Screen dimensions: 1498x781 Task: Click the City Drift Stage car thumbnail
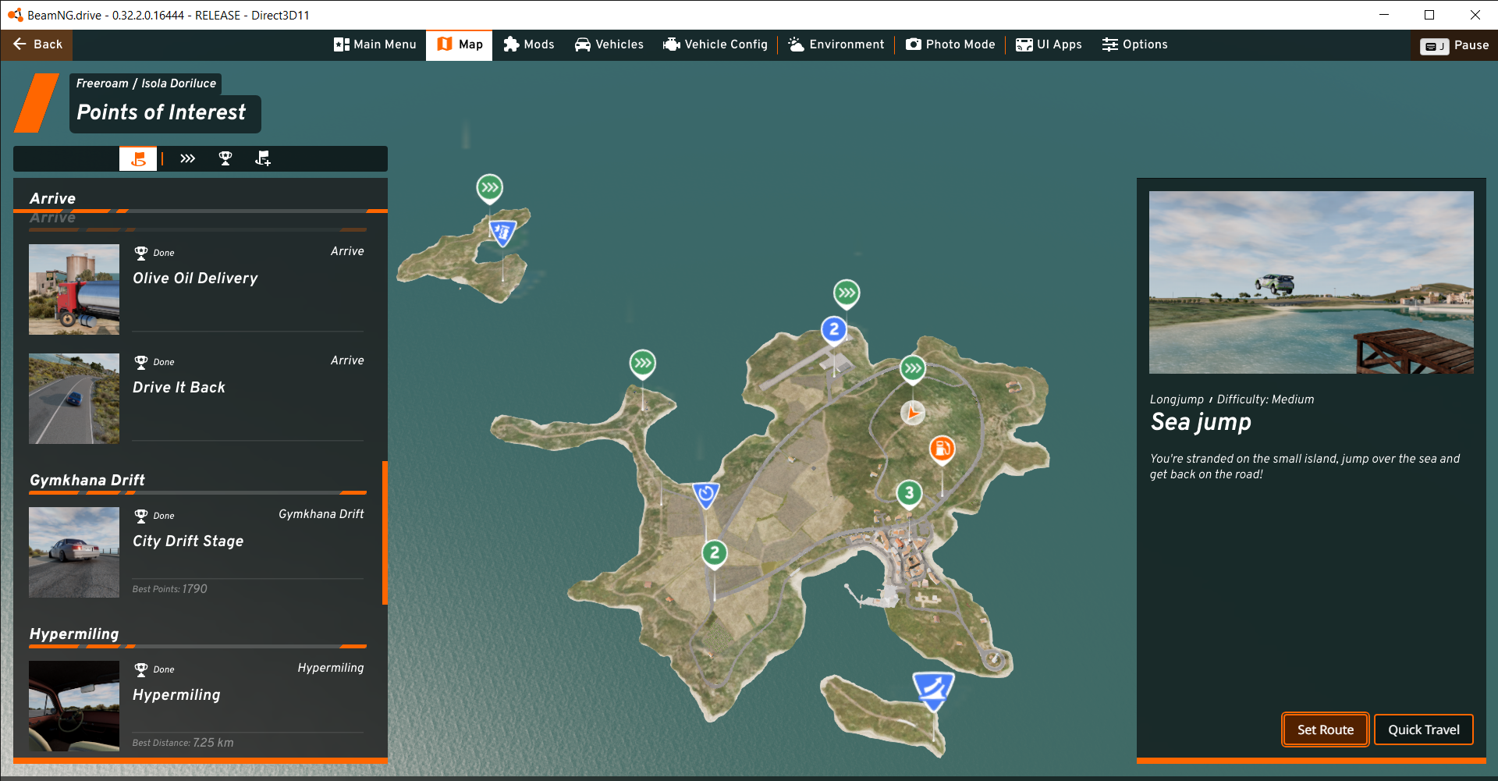tap(74, 552)
